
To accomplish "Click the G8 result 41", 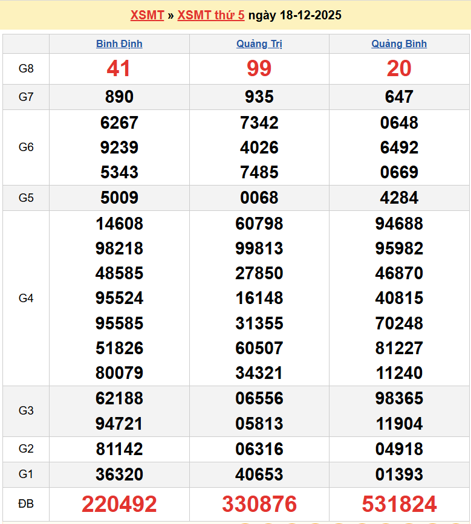I will [119, 69].
